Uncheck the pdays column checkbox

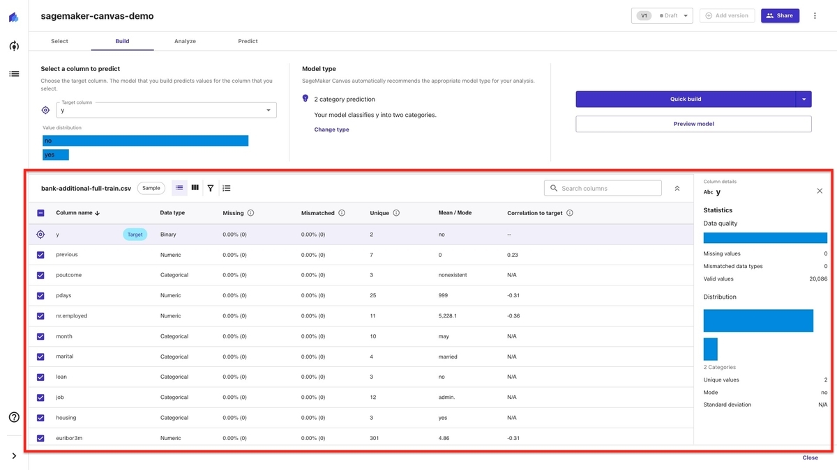point(40,295)
